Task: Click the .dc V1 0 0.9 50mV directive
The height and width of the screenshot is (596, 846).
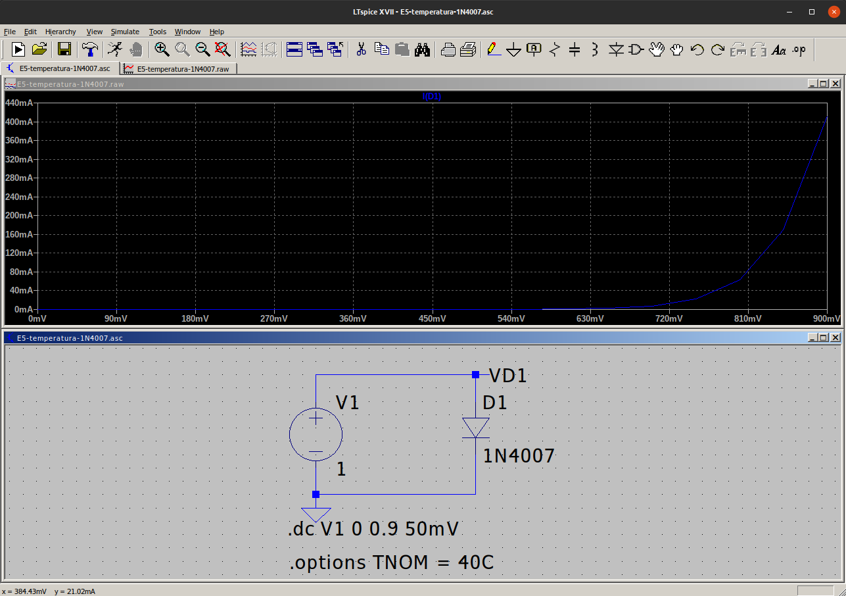Action: coord(373,530)
